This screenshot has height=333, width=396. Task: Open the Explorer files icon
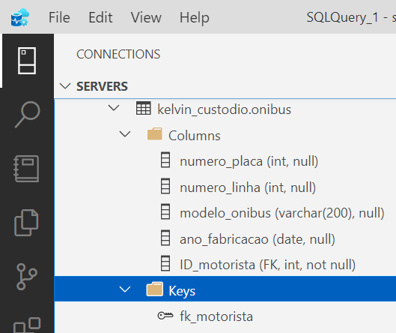click(26, 223)
